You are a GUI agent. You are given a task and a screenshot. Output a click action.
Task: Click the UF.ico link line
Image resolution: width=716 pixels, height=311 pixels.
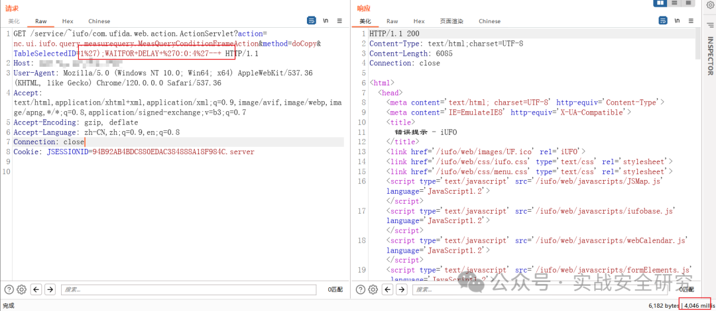[485, 152]
